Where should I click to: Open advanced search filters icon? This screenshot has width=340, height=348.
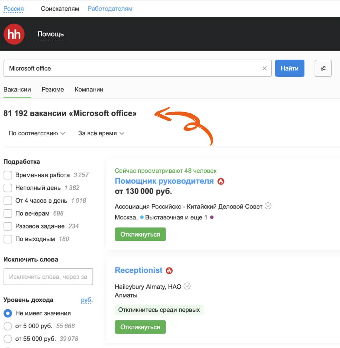click(323, 68)
